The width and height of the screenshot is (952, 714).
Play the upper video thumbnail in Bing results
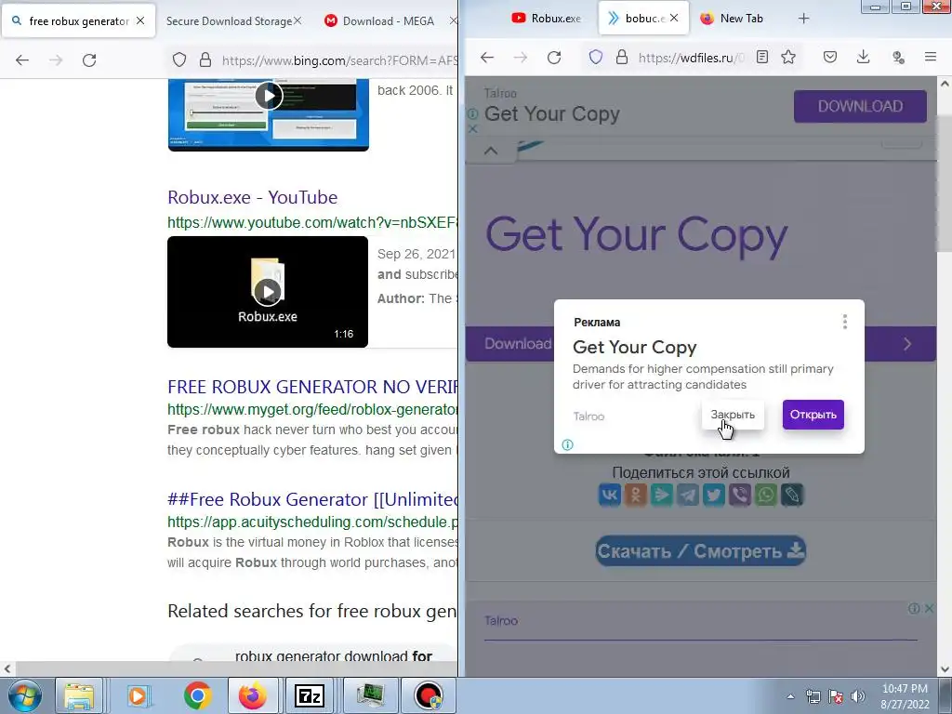pyautogui.click(x=269, y=96)
